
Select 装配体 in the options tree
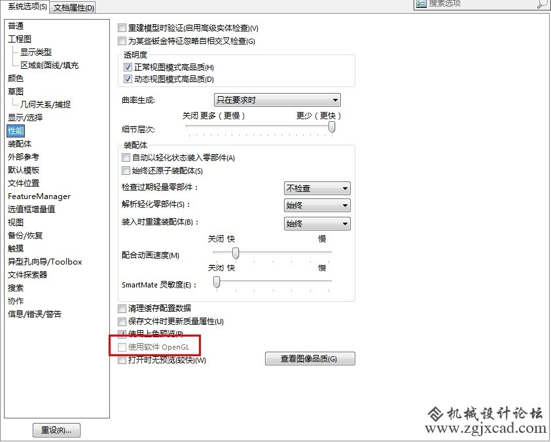[x=20, y=144]
